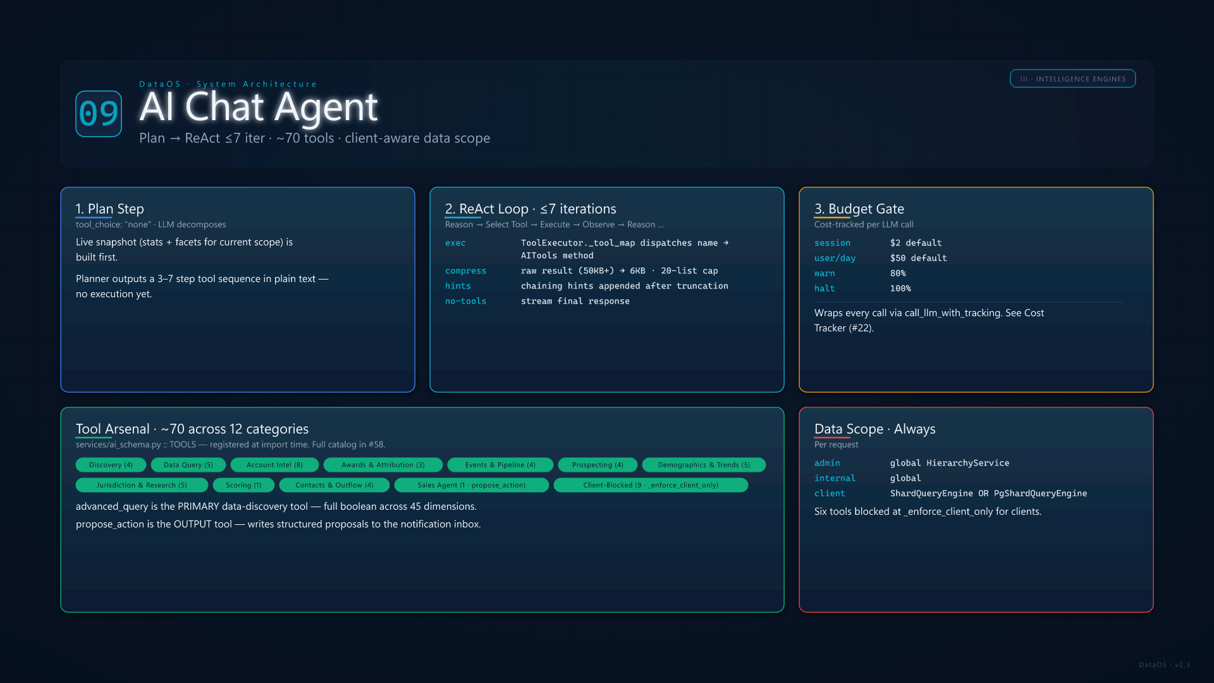
Task: Click the ShardQueryEngine OR PgShardQueryEngine value
Action: pos(989,493)
